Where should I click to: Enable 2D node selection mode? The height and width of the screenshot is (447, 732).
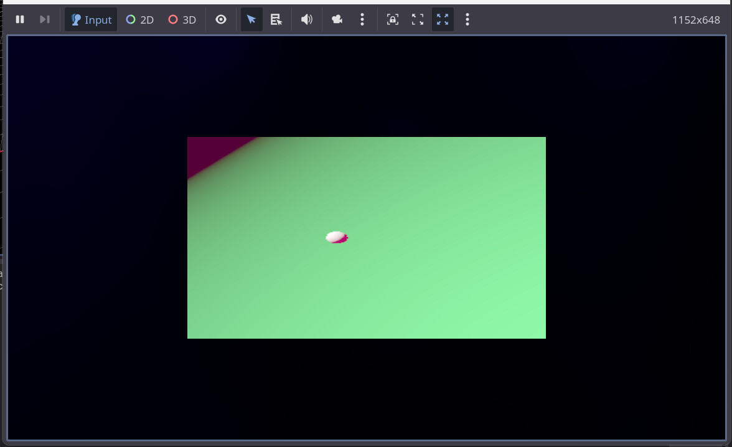140,19
